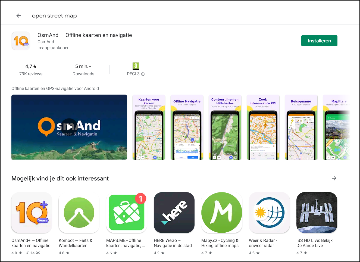Click 'Weer & Radar - onweer radar' title

click(x=263, y=243)
